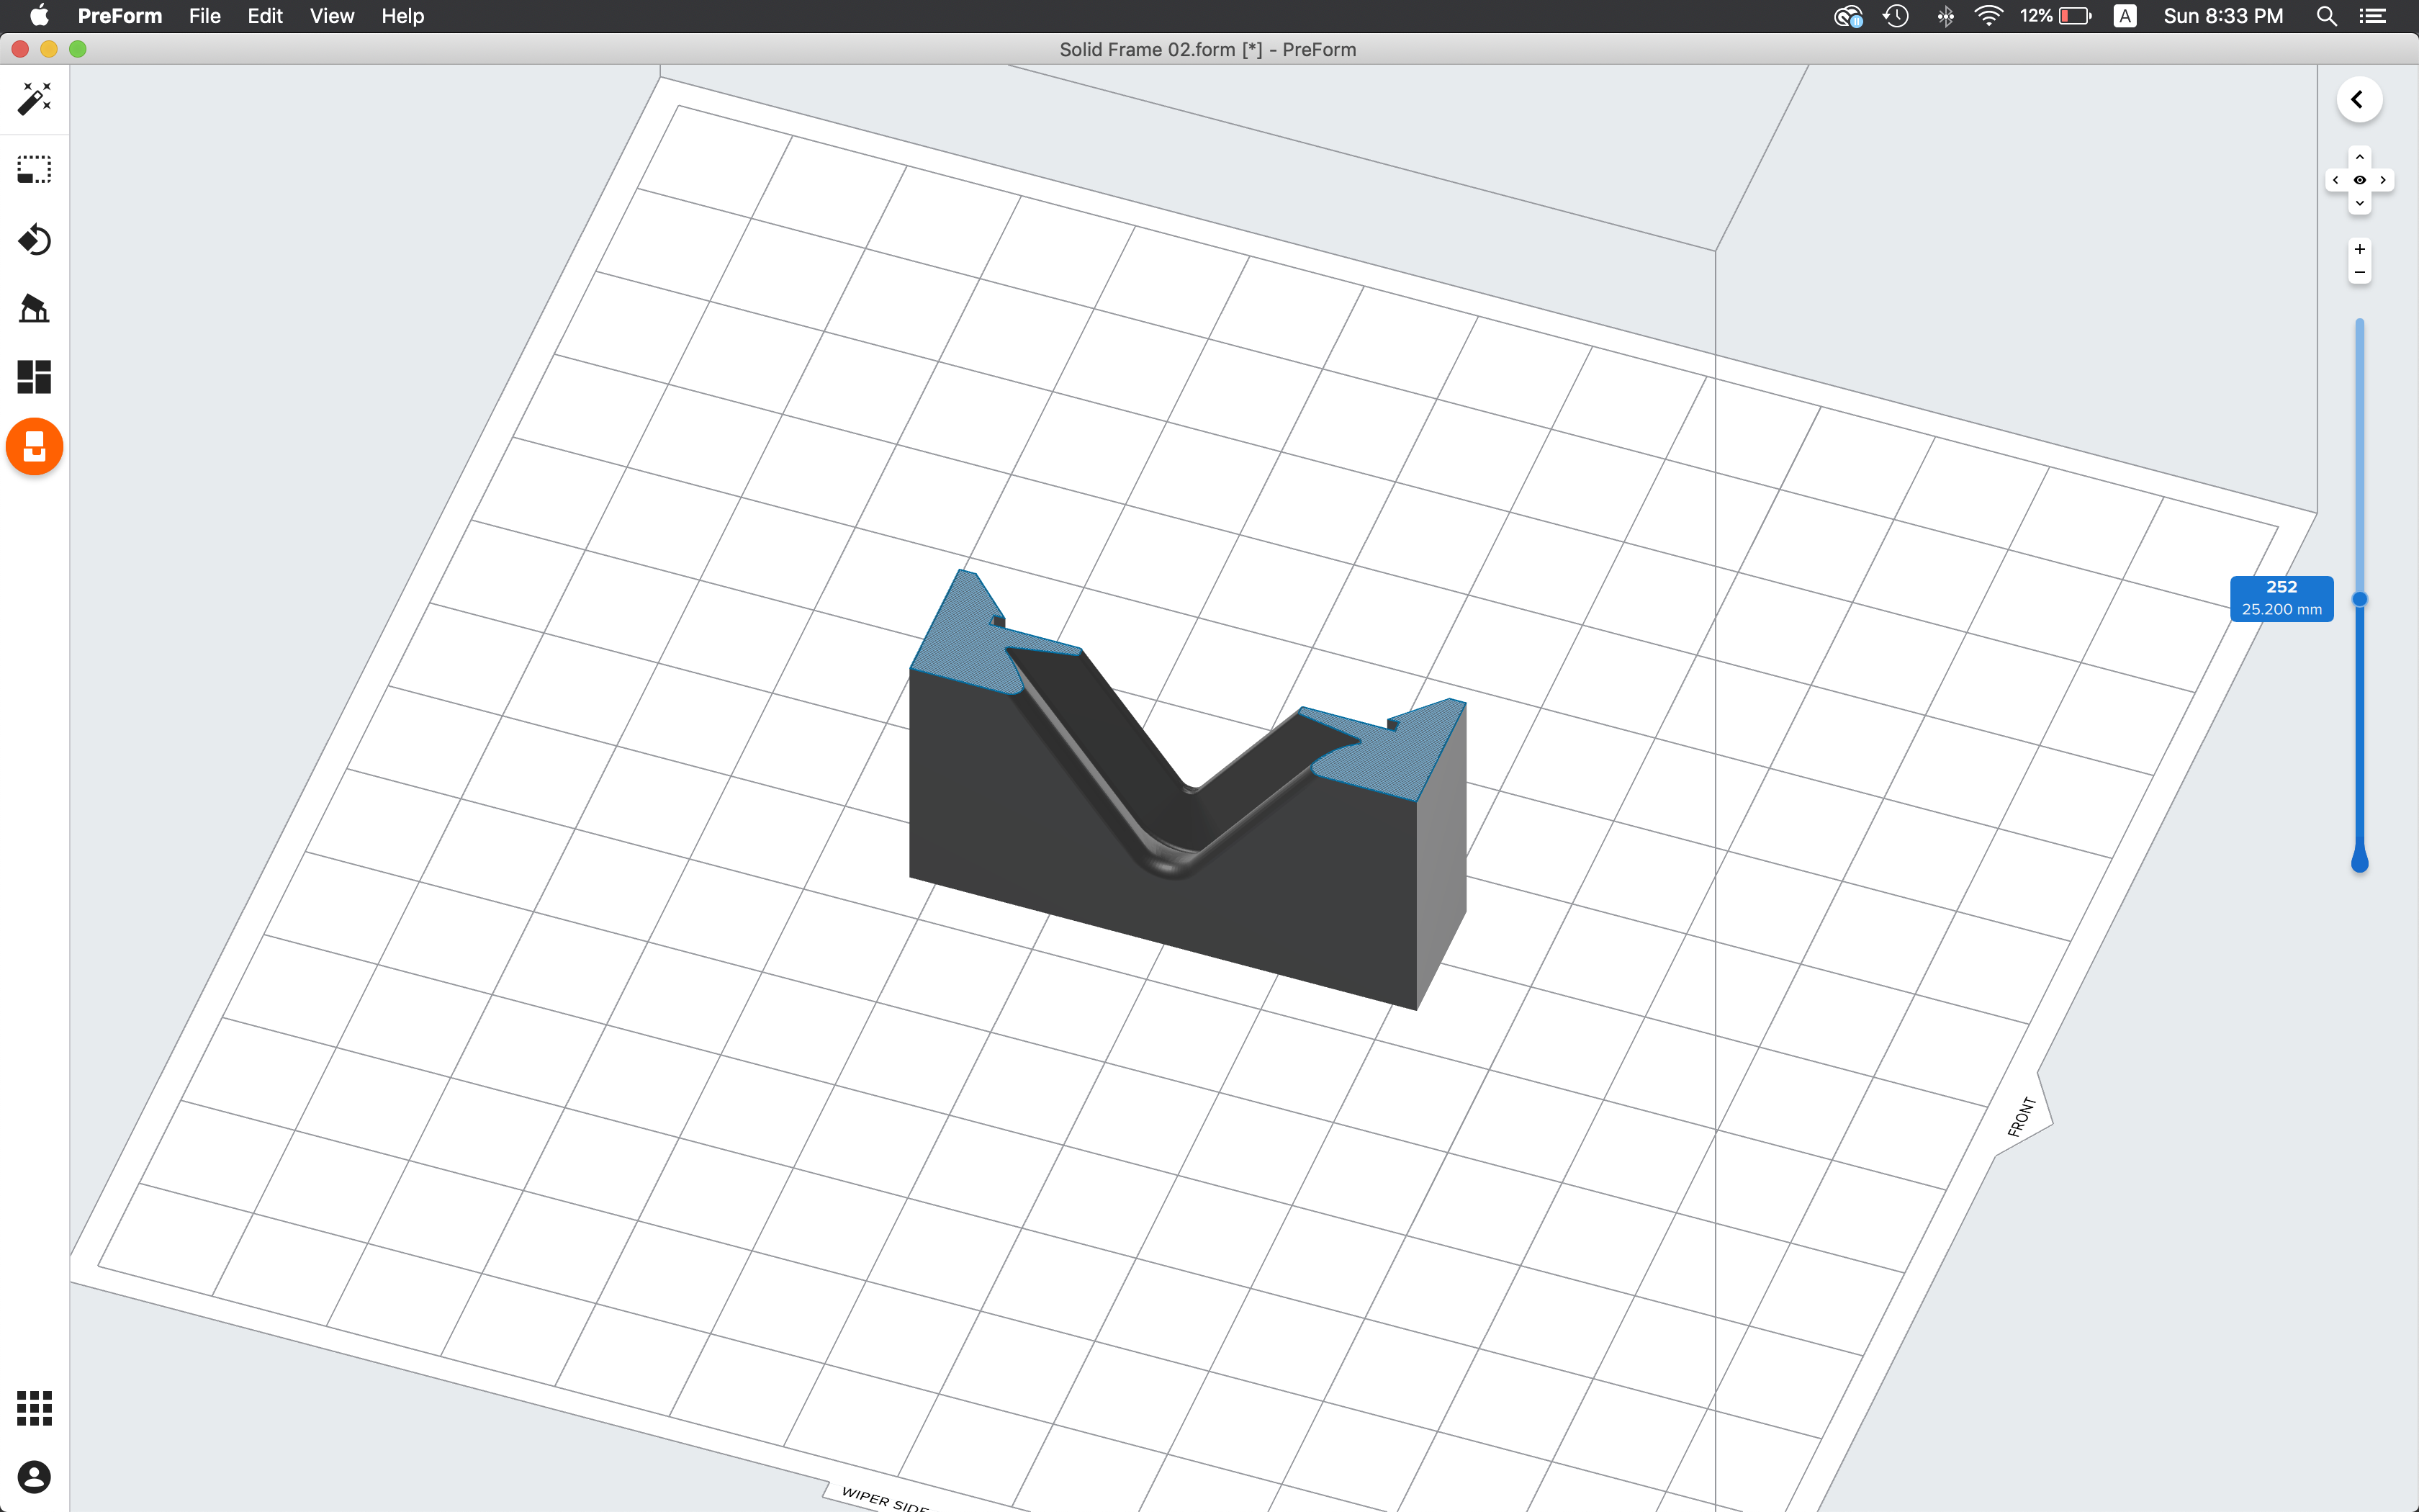Open macOS Spotlight search

click(2326, 16)
